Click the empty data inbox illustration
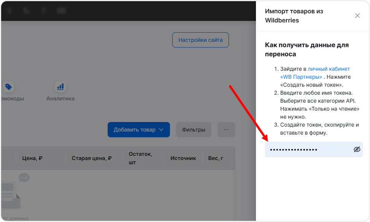Viewport: 370px width, 222px height. pos(13,192)
